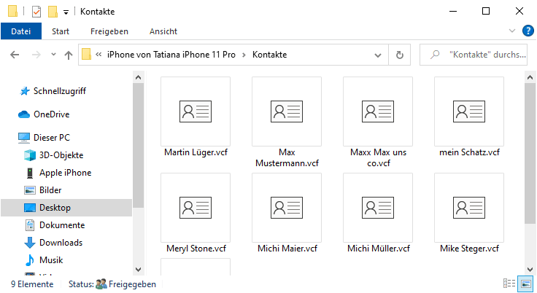Switch to large thumbnails view in status bar

click(x=526, y=284)
